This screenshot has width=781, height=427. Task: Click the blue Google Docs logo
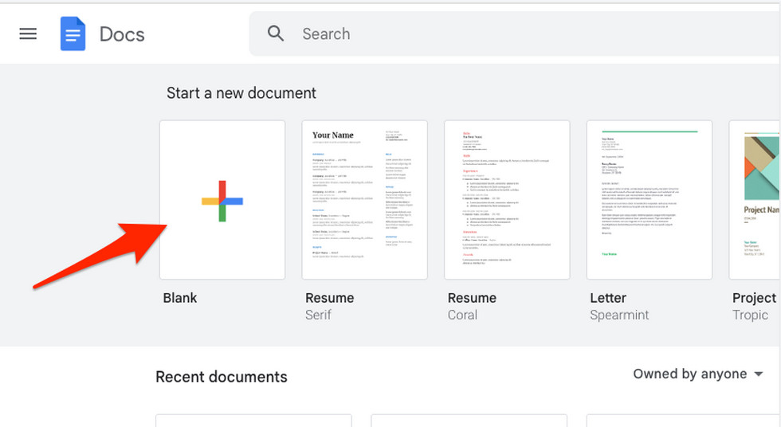coord(73,34)
